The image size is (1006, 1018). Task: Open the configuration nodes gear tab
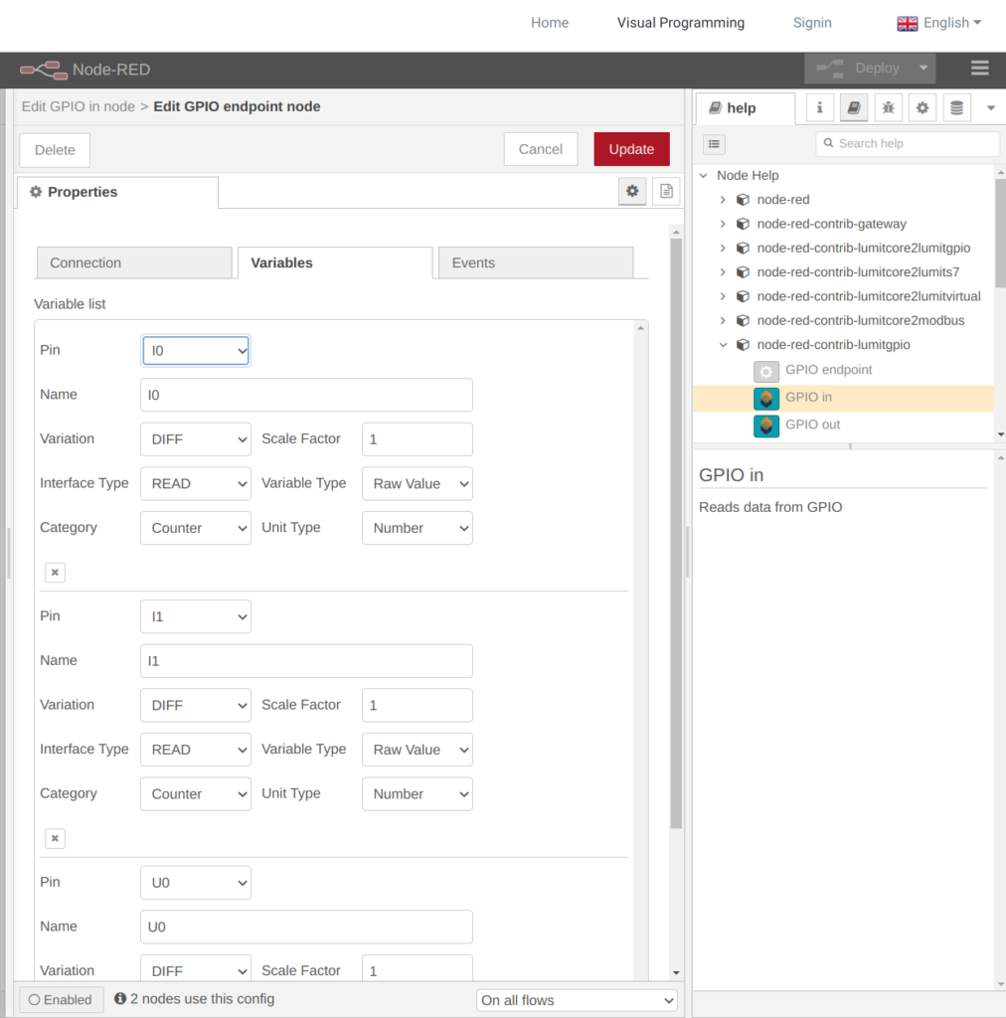922,107
